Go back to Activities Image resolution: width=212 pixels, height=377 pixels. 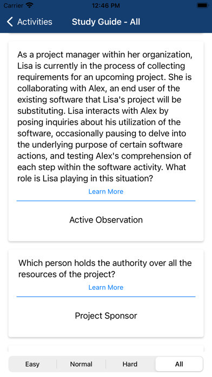point(30,22)
